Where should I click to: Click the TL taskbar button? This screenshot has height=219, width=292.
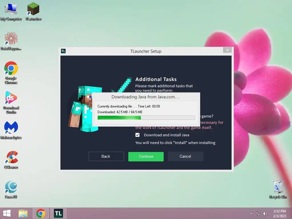pyautogui.click(x=58, y=213)
